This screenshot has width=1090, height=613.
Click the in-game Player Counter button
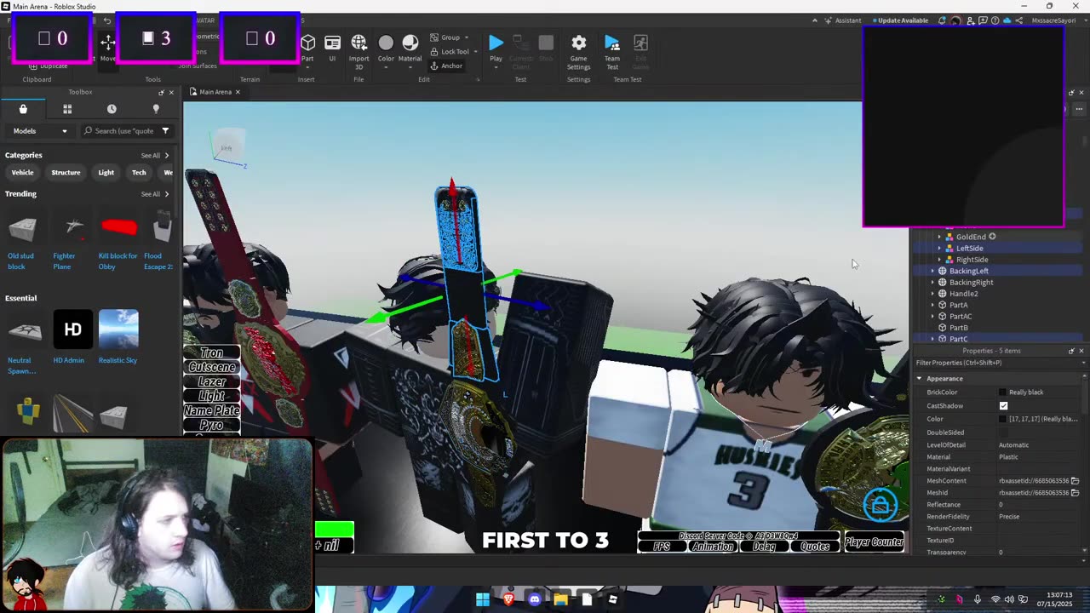tap(875, 542)
